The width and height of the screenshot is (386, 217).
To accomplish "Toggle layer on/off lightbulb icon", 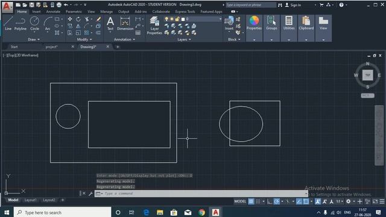I will point(166,19).
